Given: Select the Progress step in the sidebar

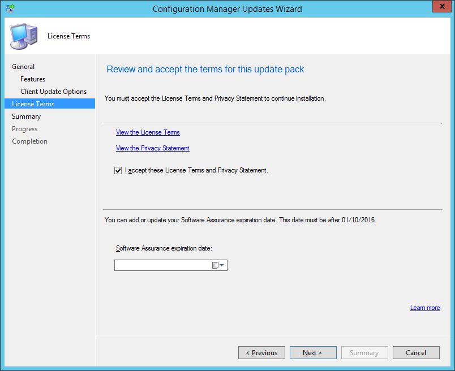Looking at the screenshot, I should (25, 128).
